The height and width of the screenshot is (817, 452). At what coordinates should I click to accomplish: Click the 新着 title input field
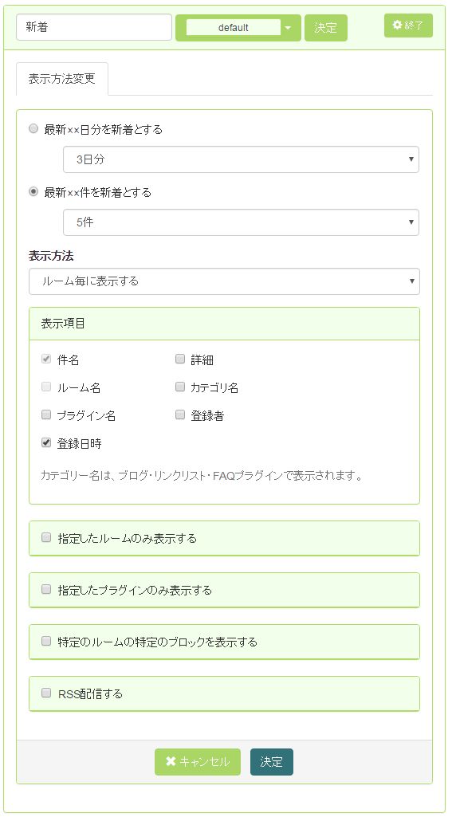(94, 27)
